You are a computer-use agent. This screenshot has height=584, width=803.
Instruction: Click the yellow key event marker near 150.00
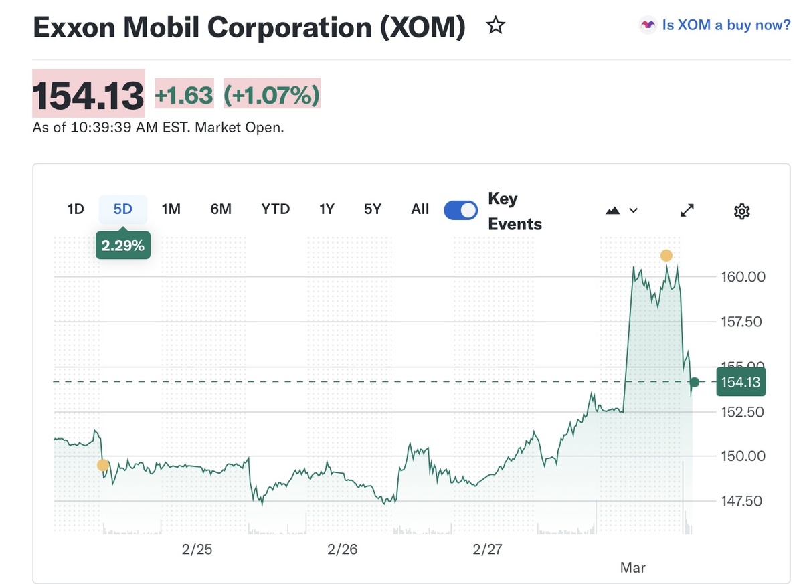pyautogui.click(x=102, y=465)
